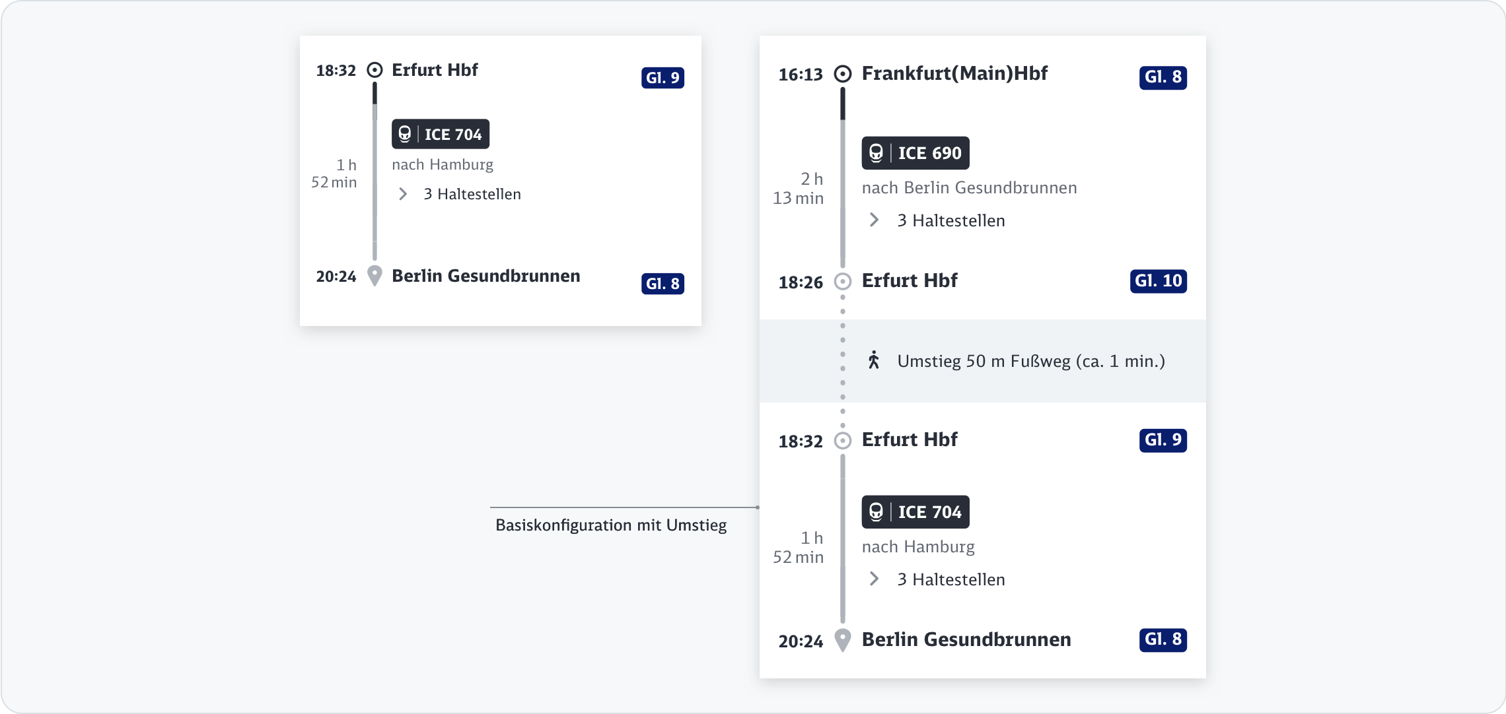Click Gl. 9 badge at 18:32 in right card
The height and width of the screenshot is (714, 1506).
tap(1163, 440)
